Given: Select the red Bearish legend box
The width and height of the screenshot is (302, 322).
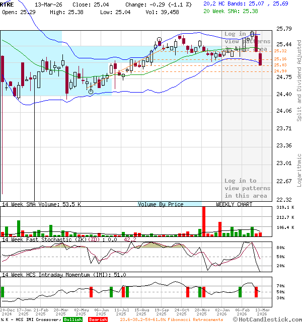Looking at the screenshot, I should (x=98, y=319).
